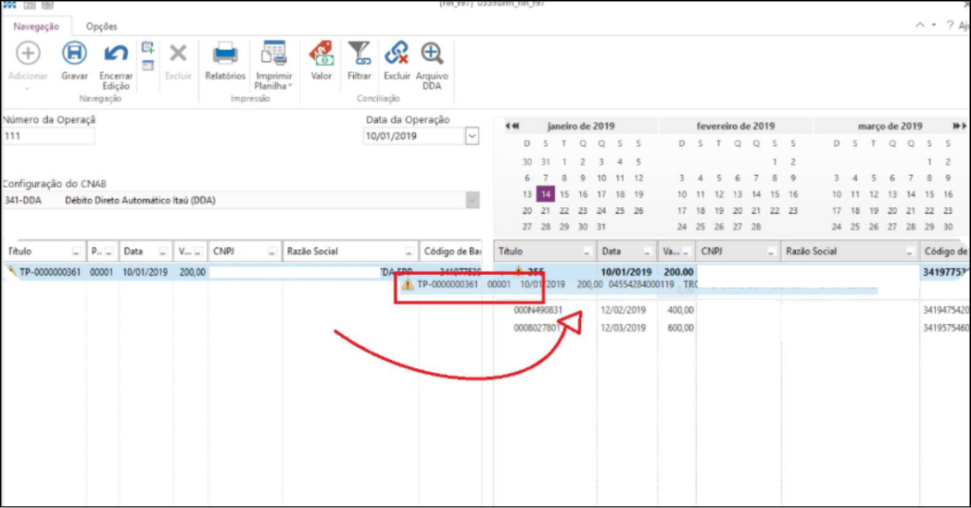Select the Navegação ribbon tab

tap(36, 27)
